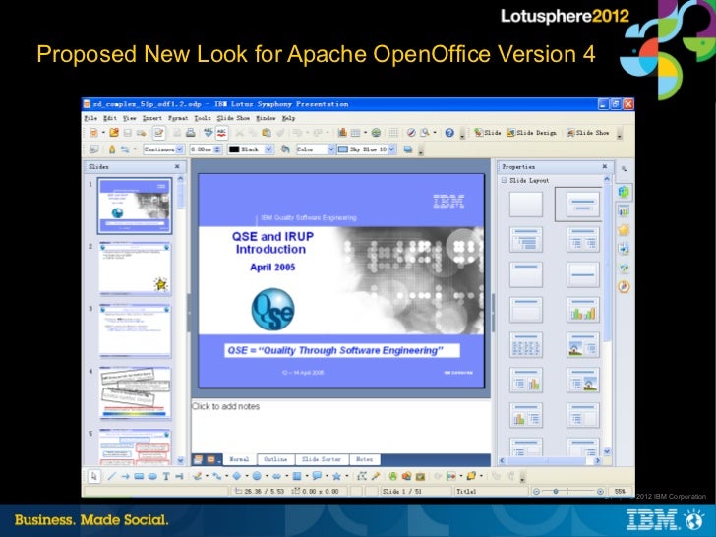
Task: Click the 55% zoom level field
Action: click(620, 492)
